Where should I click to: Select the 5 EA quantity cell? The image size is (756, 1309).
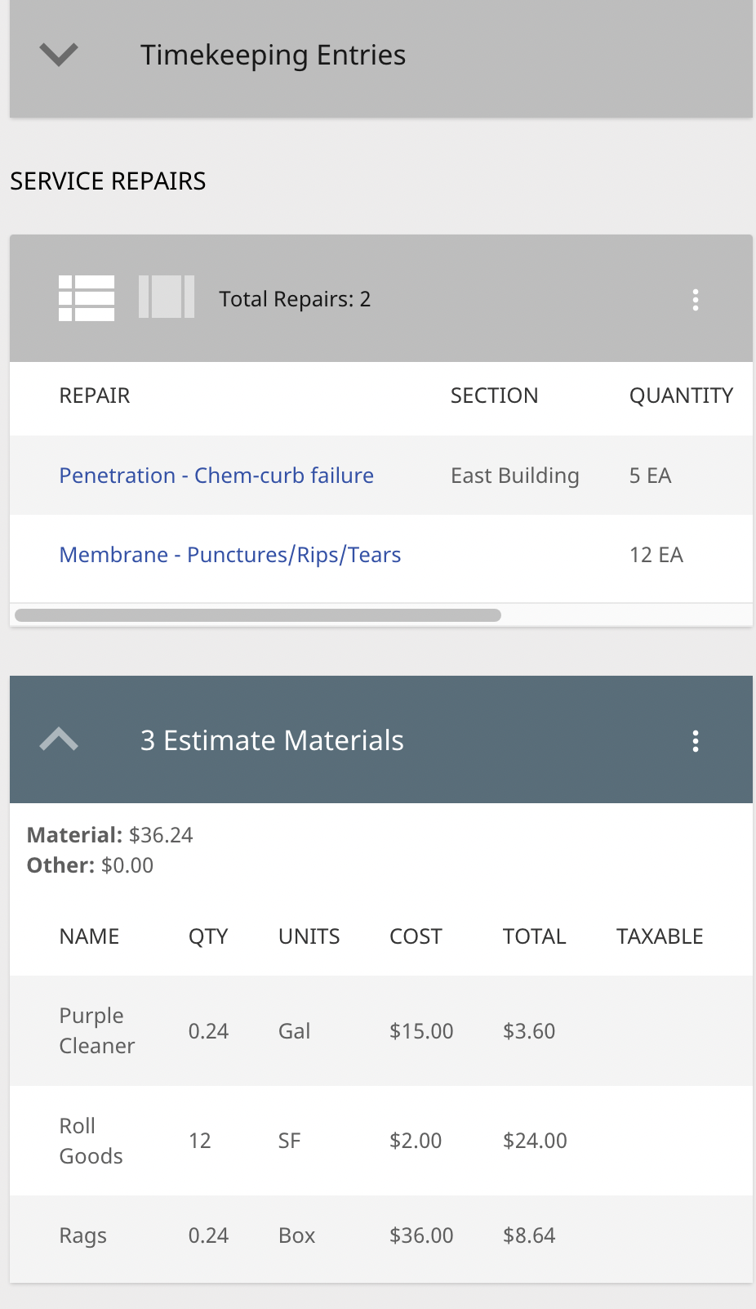[x=650, y=476]
